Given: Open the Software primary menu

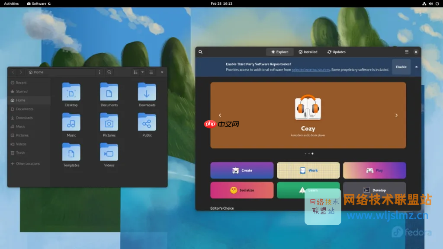Looking at the screenshot, I should tap(408, 52).
